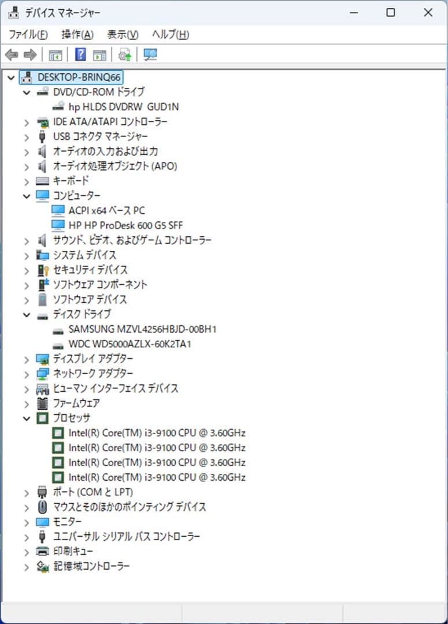The width and height of the screenshot is (448, 624).
Task: Click the ソフトウェア コンポーネント puzzle icon
Action: (x=43, y=285)
